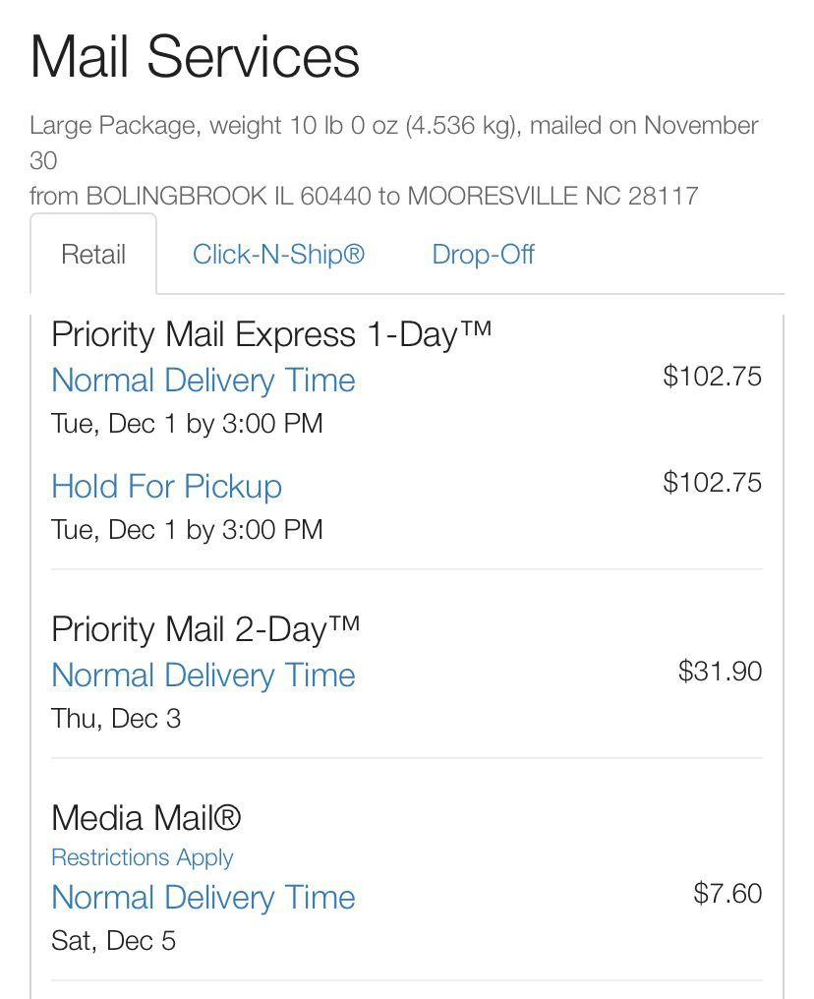Open Normal Delivery Time under Priority Mail Express
This screenshot has width=814, height=999.
tap(203, 381)
